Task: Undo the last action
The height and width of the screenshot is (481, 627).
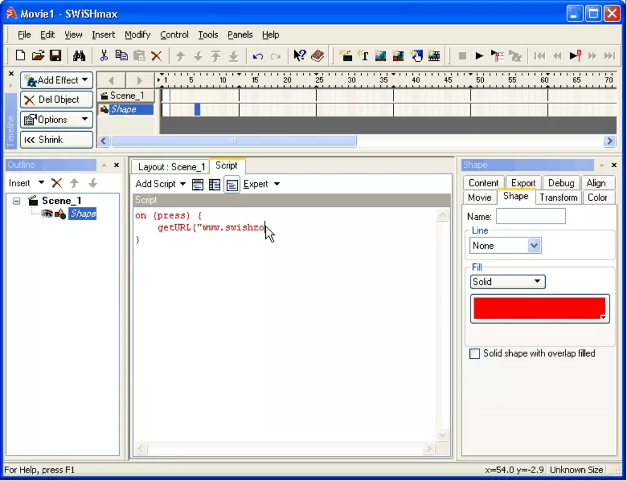Action: coord(258,57)
